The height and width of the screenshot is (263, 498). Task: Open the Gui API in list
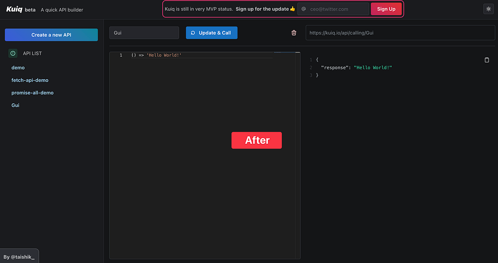(x=15, y=105)
